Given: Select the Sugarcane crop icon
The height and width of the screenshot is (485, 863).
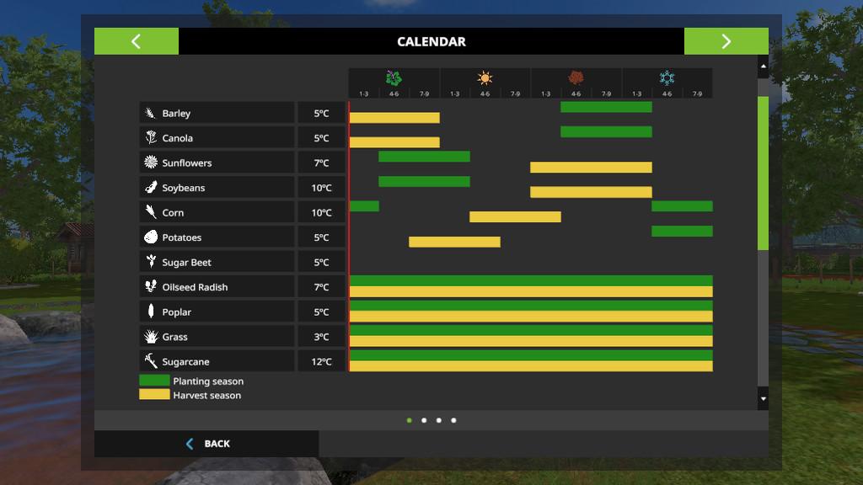Looking at the screenshot, I should pos(151,361).
